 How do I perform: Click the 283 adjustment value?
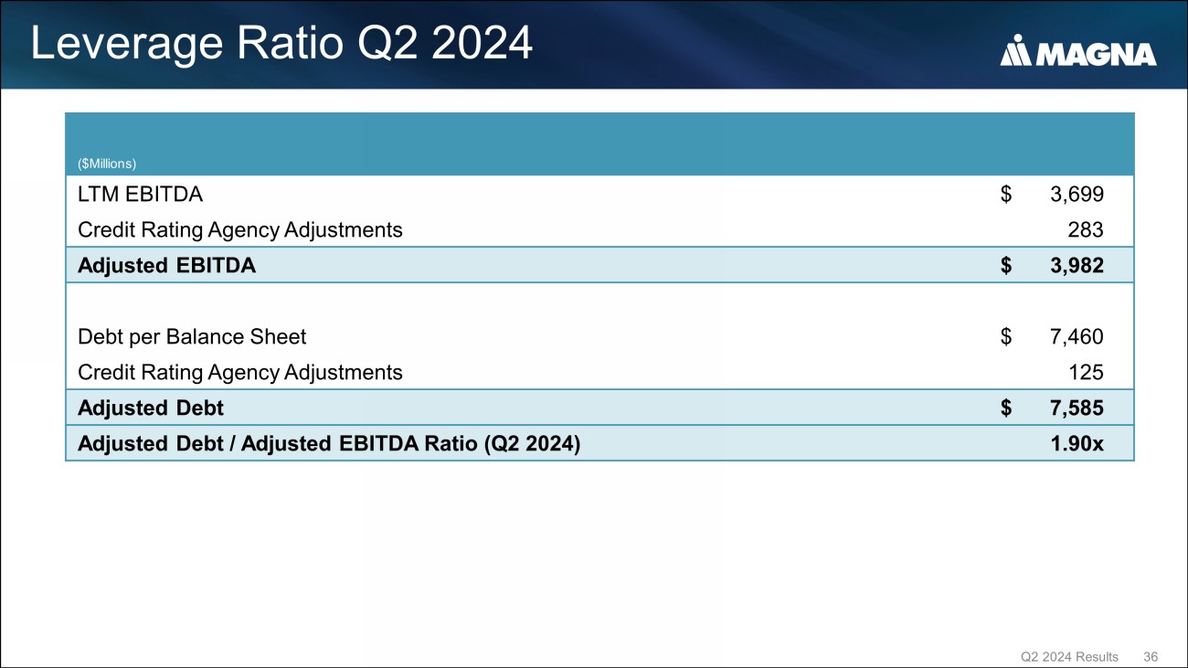pos(1085,229)
